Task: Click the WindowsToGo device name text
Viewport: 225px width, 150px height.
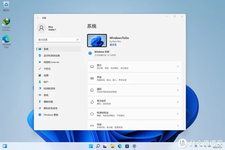Action: 119,38
